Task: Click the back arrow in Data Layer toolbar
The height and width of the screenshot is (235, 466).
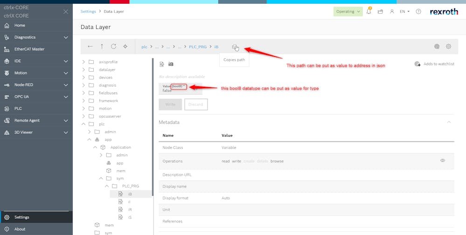Action: [x=90, y=47]
